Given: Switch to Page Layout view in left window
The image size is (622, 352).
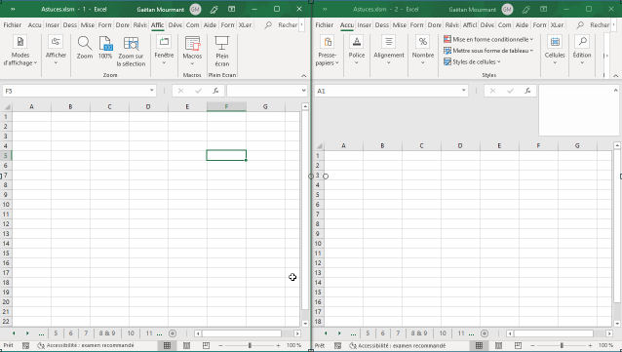Looking at the screenshot, I should (186, 345).
